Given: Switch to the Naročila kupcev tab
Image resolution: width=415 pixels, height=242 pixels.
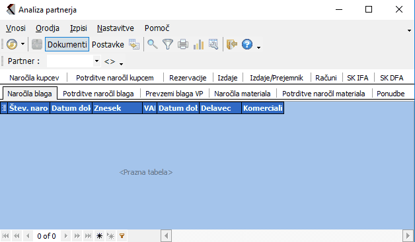Looking at the screenshot, I should pyautogui.click(x=34, y=78).
